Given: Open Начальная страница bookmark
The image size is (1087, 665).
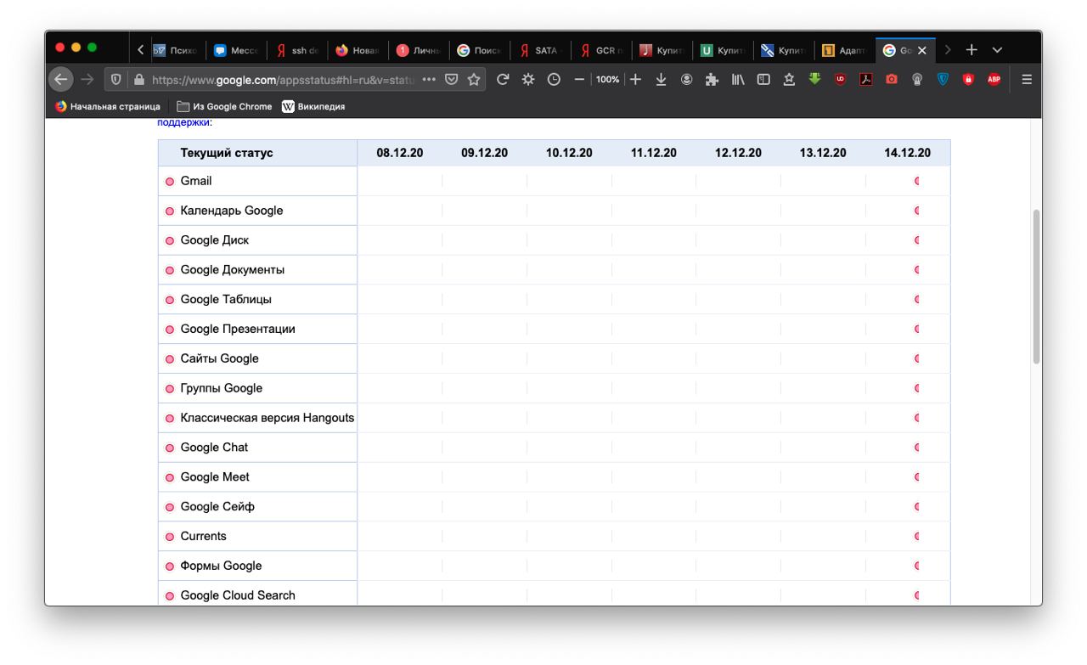Looking at the screenshot, I should pyautogui.click(x=108, y=106).
